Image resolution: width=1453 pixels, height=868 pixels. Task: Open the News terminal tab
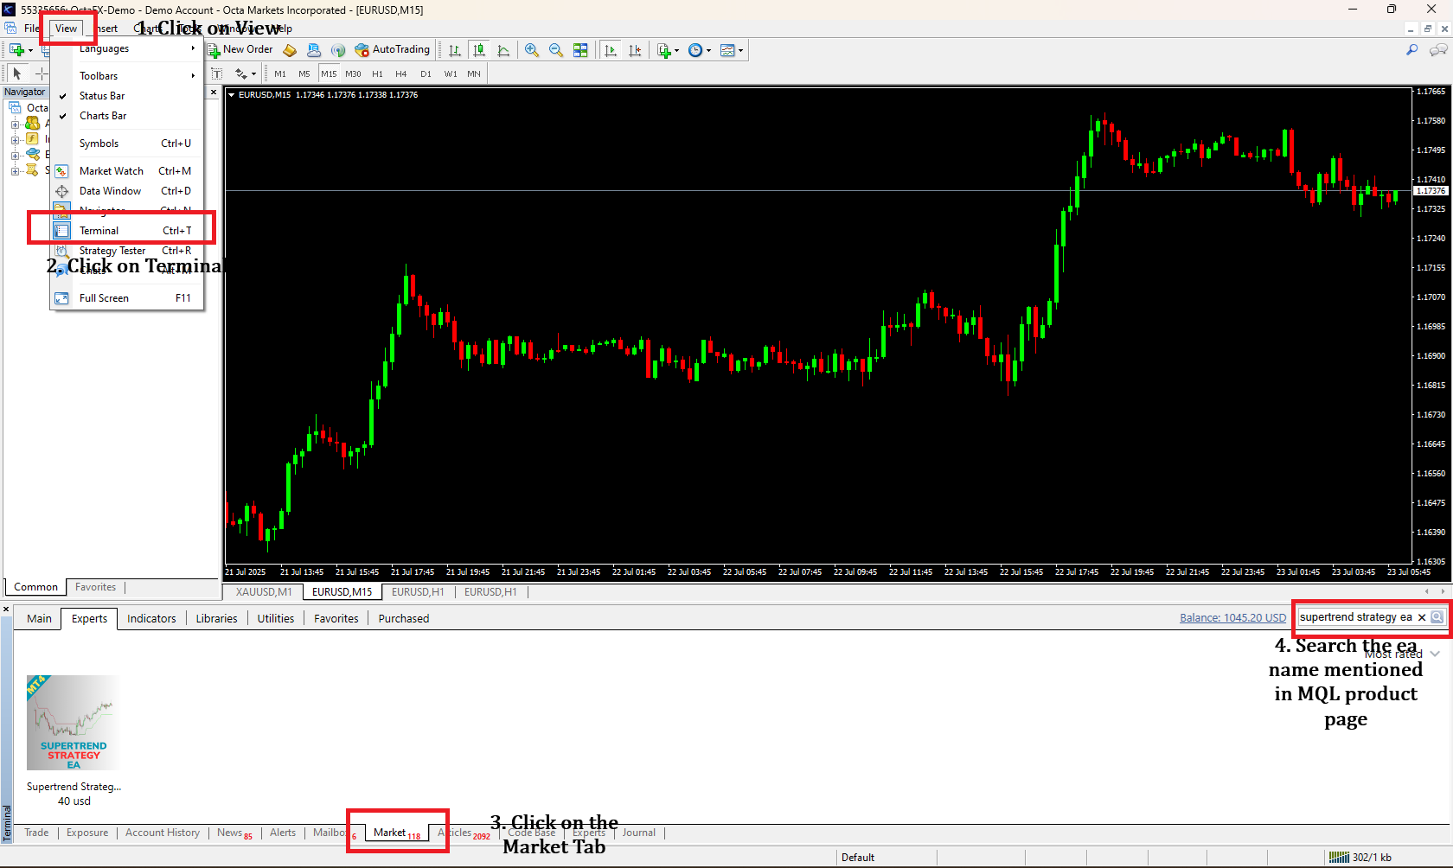point(234,833)
